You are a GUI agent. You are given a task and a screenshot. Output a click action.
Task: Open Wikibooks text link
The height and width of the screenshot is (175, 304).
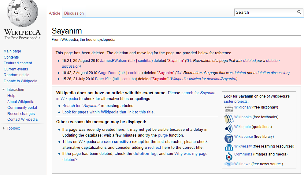pos(243,117)
